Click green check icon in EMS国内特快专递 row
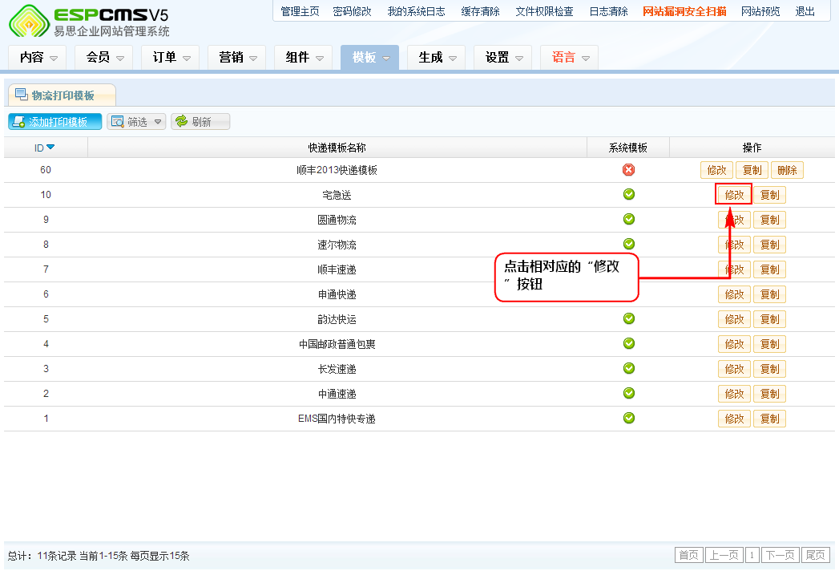 [629, 418]
